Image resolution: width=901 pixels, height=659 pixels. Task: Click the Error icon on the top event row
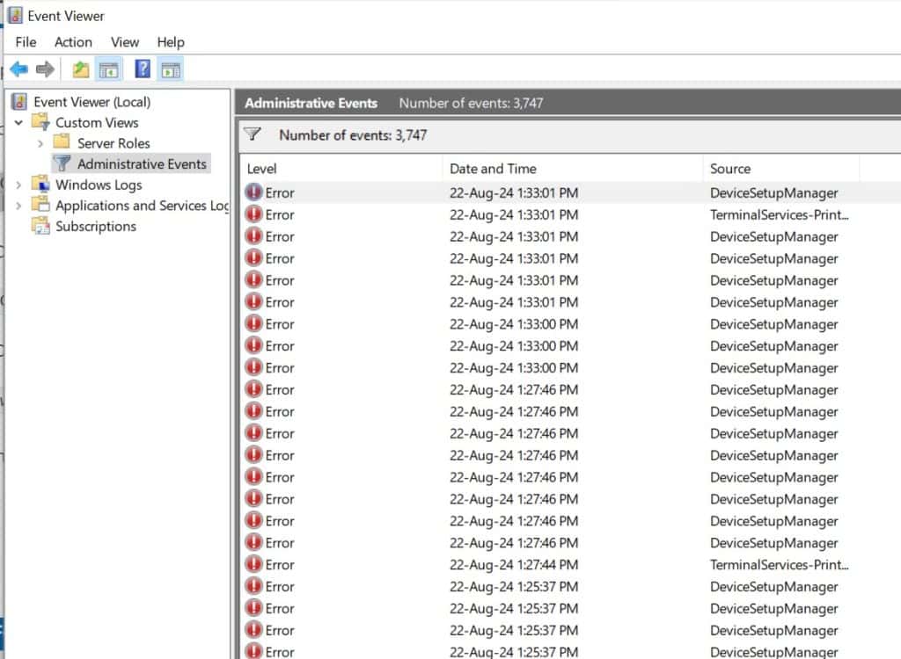(253, 192)
